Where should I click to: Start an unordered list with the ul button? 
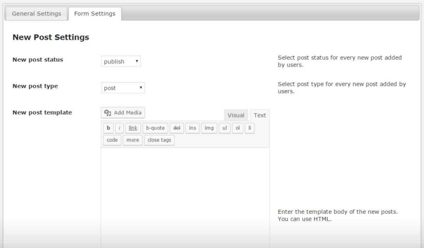(x=224, y=128)
